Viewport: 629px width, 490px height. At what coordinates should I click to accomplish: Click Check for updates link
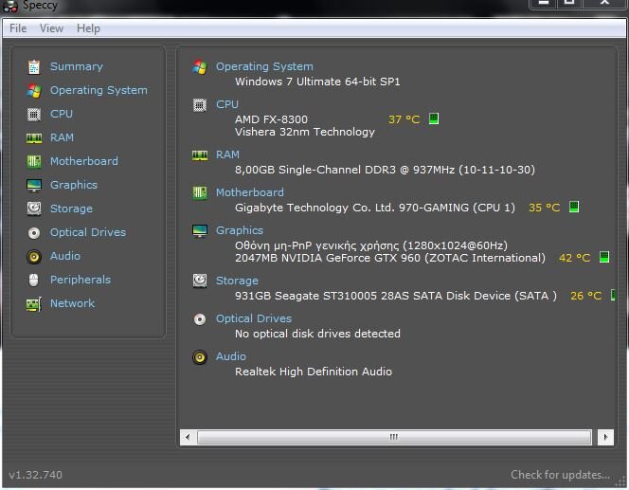coord(560,475)
